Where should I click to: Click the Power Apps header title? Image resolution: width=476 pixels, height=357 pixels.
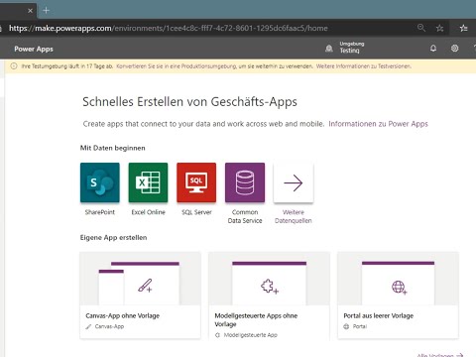pyautogui.click(x=34, y=49)
